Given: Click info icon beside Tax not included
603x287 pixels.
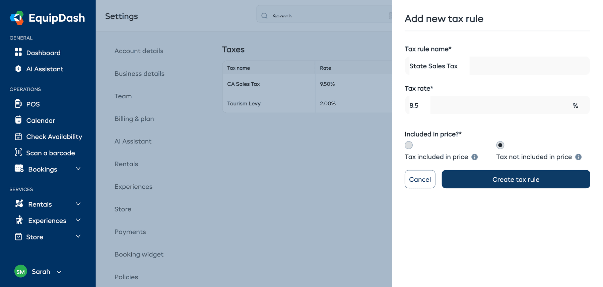Looking at the screenshot, I should 578,157.
